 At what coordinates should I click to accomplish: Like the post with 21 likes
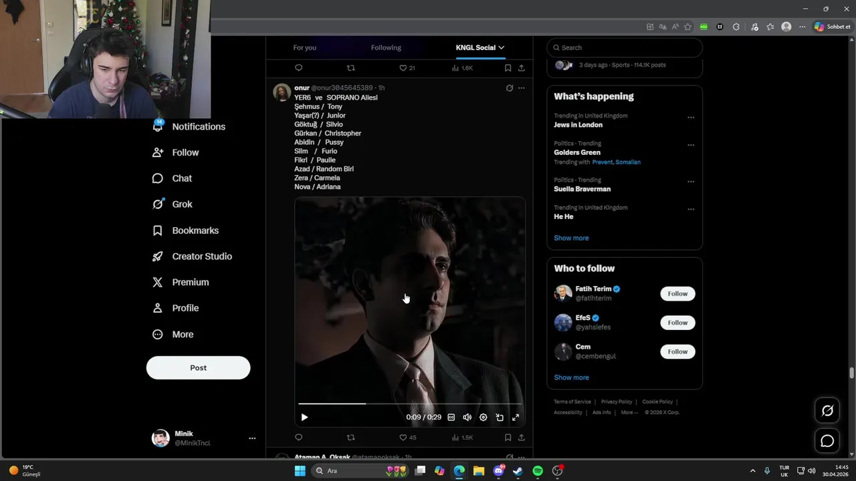coord(407,68)
